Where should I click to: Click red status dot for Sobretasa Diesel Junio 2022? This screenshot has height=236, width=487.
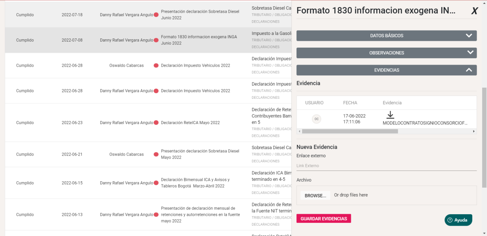tap(156, 15)
